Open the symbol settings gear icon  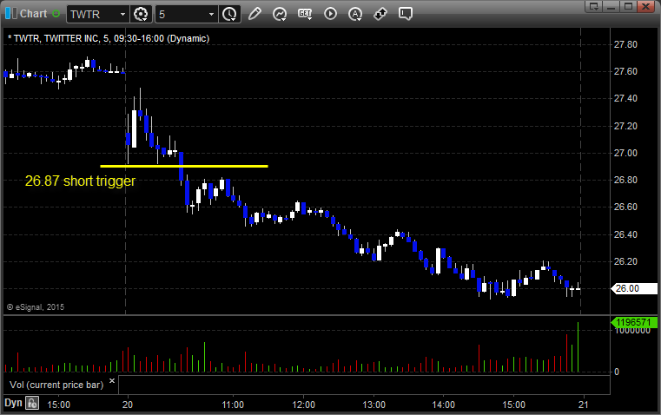tap(142, 14)
